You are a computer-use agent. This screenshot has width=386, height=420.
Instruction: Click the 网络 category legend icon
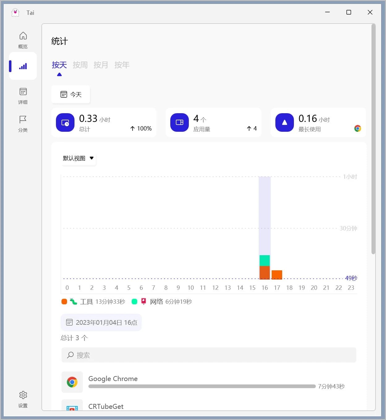143,302
